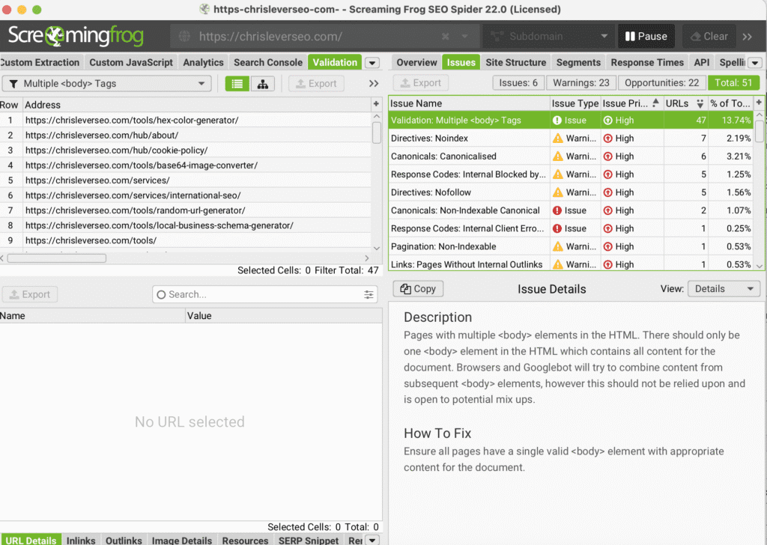Click plus icon above address column
Image resolution: width=767 pixels, height=545 pixels.
(376, 104)
